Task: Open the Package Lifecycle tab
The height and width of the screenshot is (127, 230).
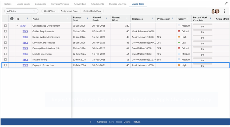Action: 118,4
